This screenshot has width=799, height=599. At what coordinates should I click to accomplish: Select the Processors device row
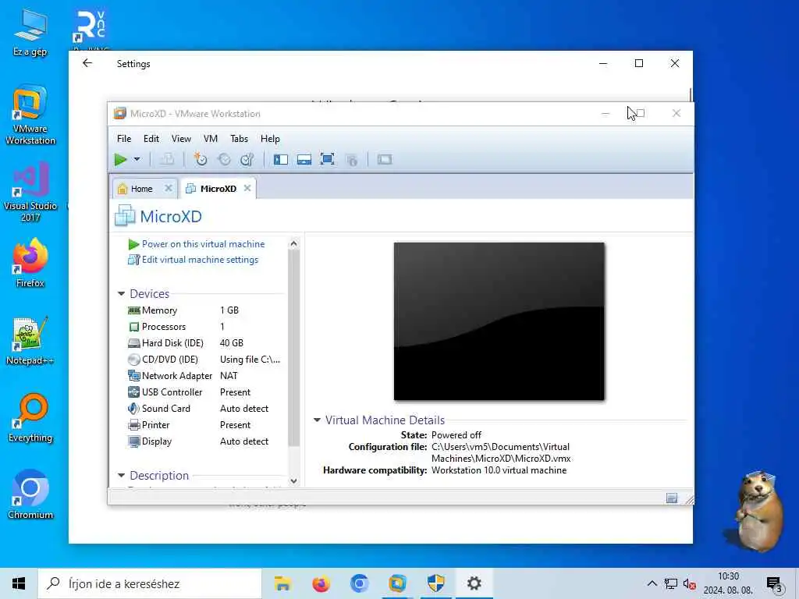[205, 327]
